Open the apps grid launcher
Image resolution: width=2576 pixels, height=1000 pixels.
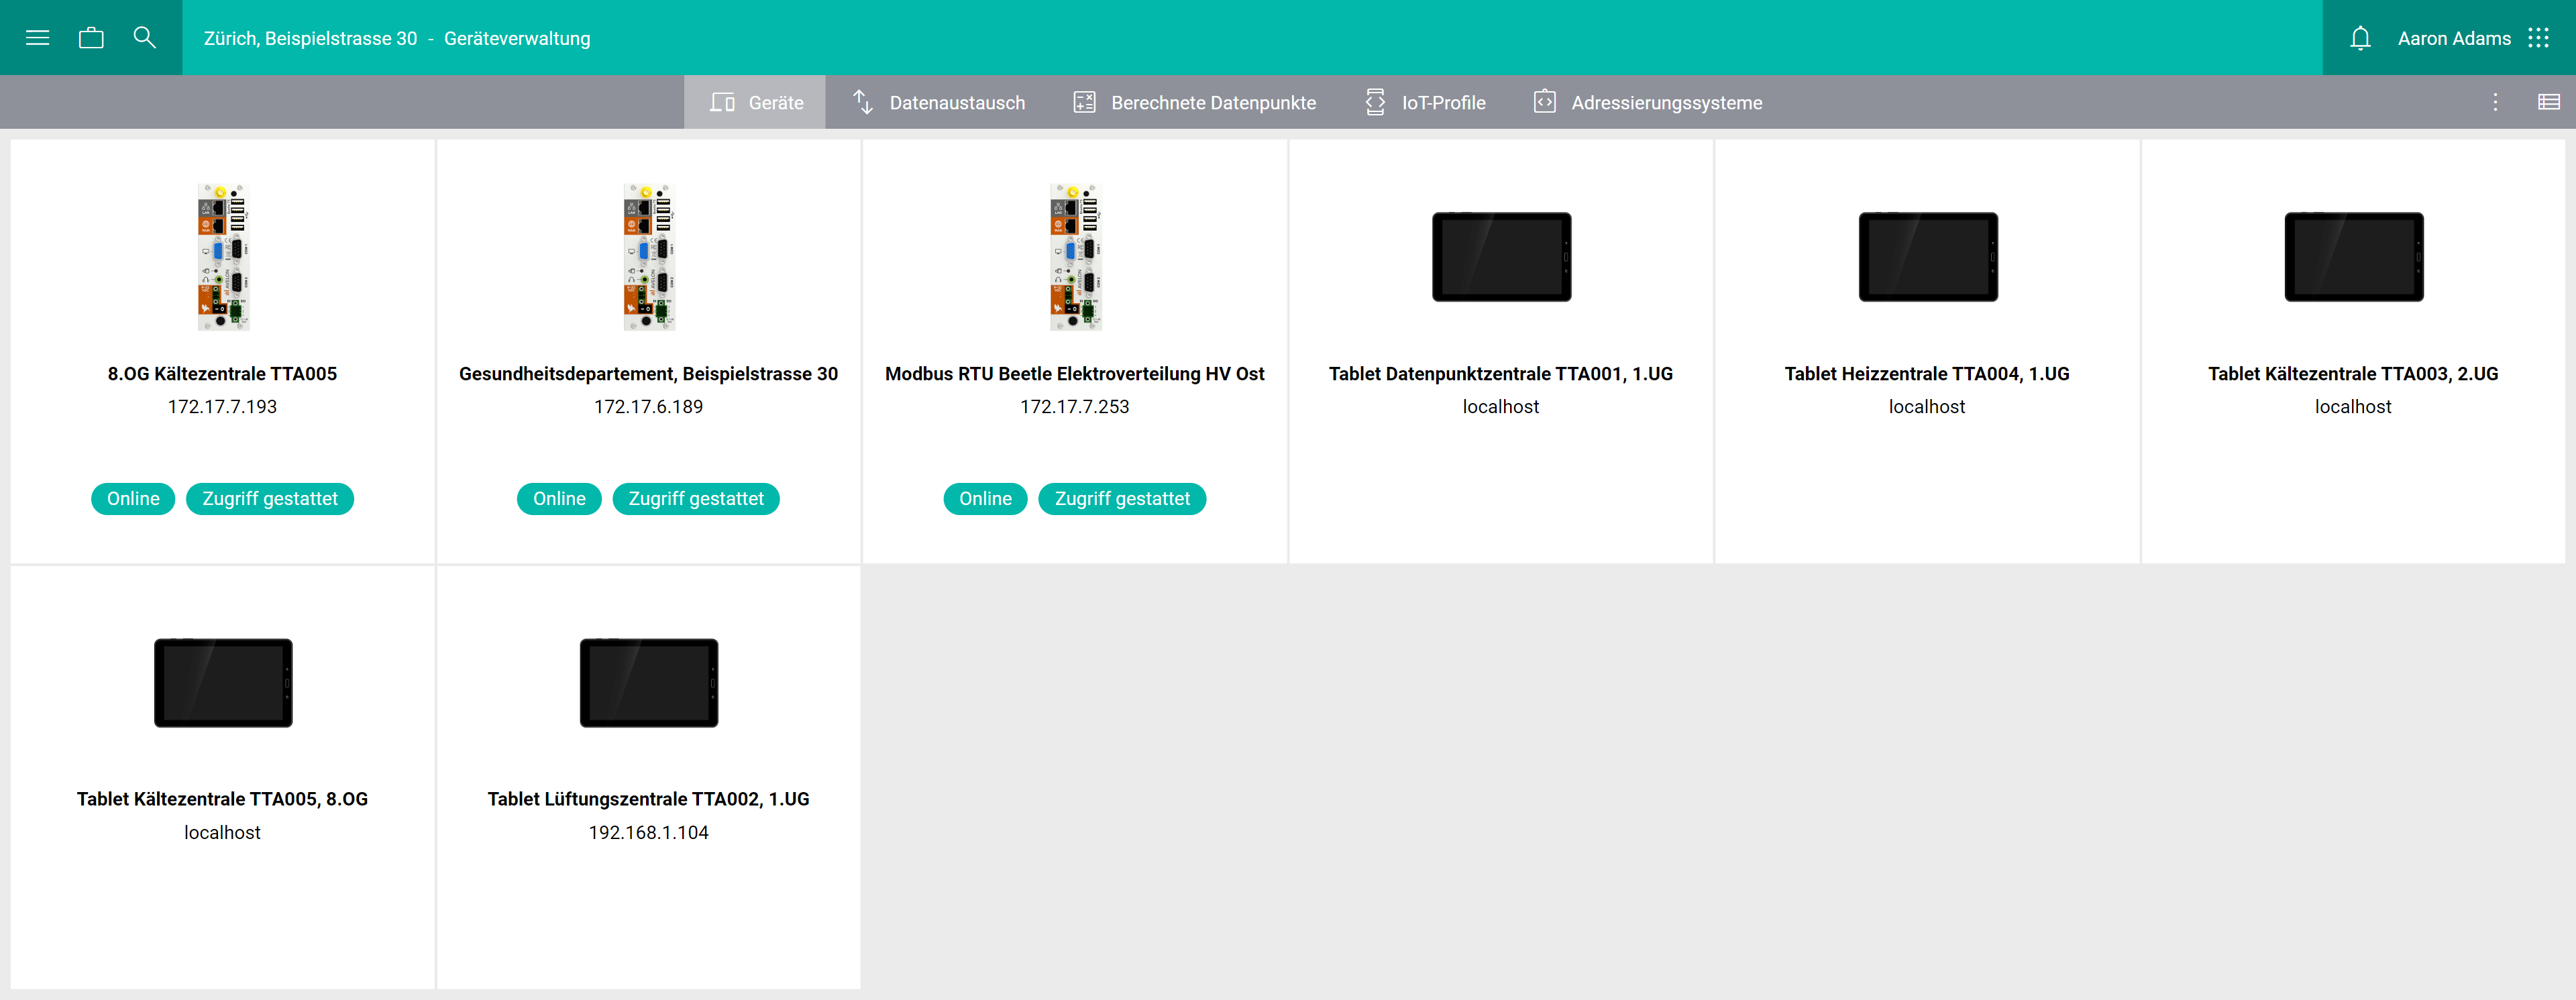pos(2538,38)
